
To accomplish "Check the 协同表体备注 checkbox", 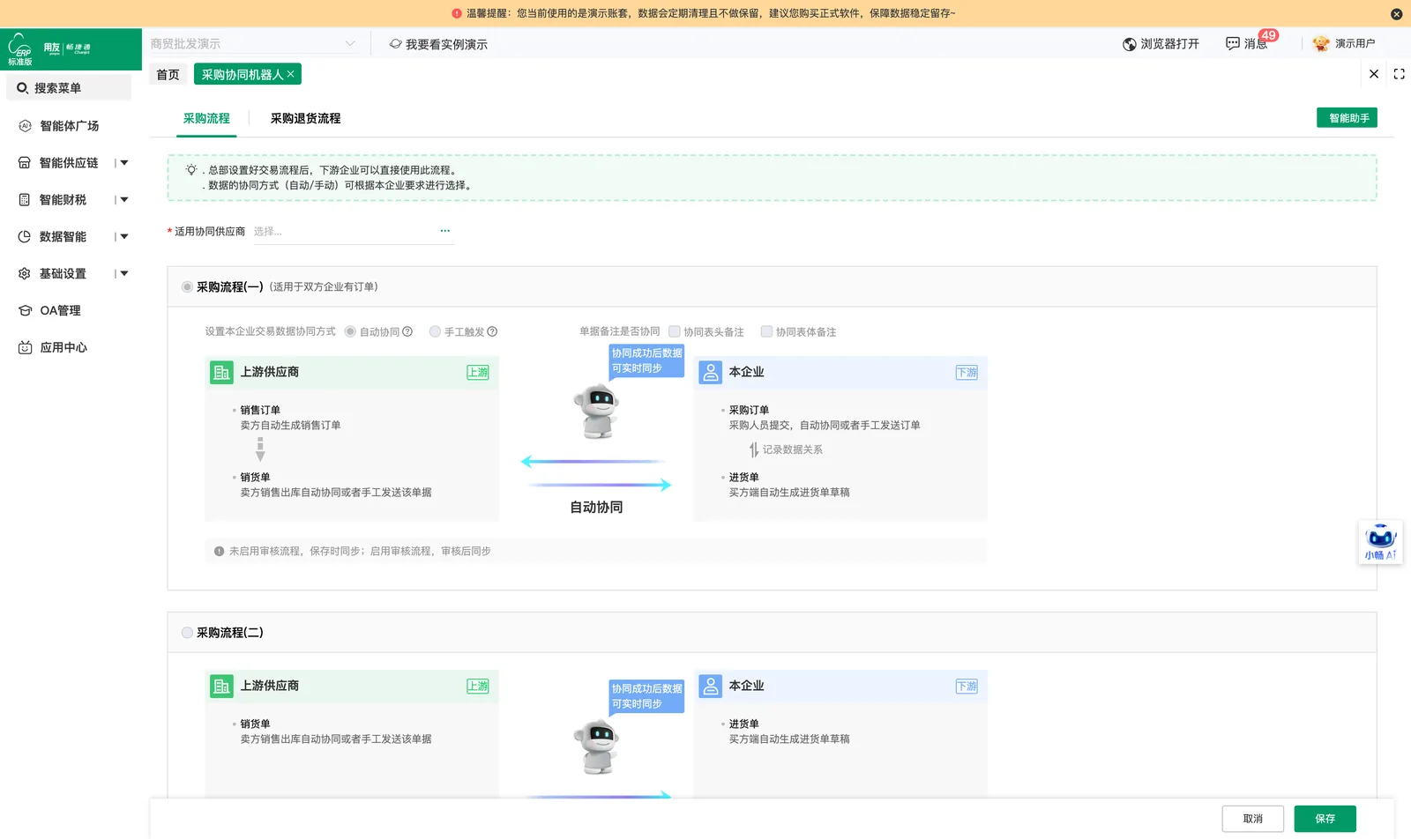I will 767,332.
